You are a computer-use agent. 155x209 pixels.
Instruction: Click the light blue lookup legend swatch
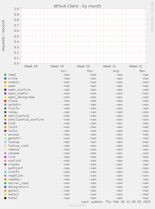(x=5, y=142)
